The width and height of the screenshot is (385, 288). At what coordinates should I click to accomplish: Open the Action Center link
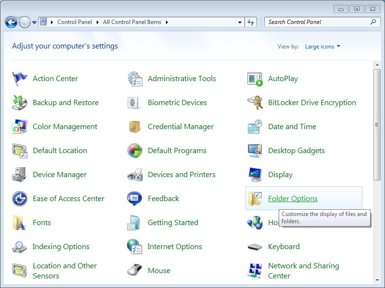(55, 79)
